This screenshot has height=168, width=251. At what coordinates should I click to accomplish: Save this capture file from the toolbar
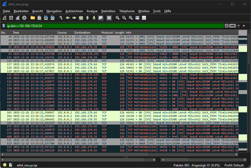coord(39,18)
